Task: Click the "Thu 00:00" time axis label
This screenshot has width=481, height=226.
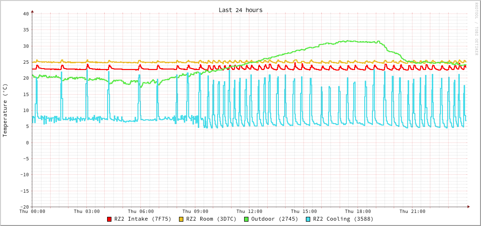Action: pyautogui.click(x=32, y=212)
